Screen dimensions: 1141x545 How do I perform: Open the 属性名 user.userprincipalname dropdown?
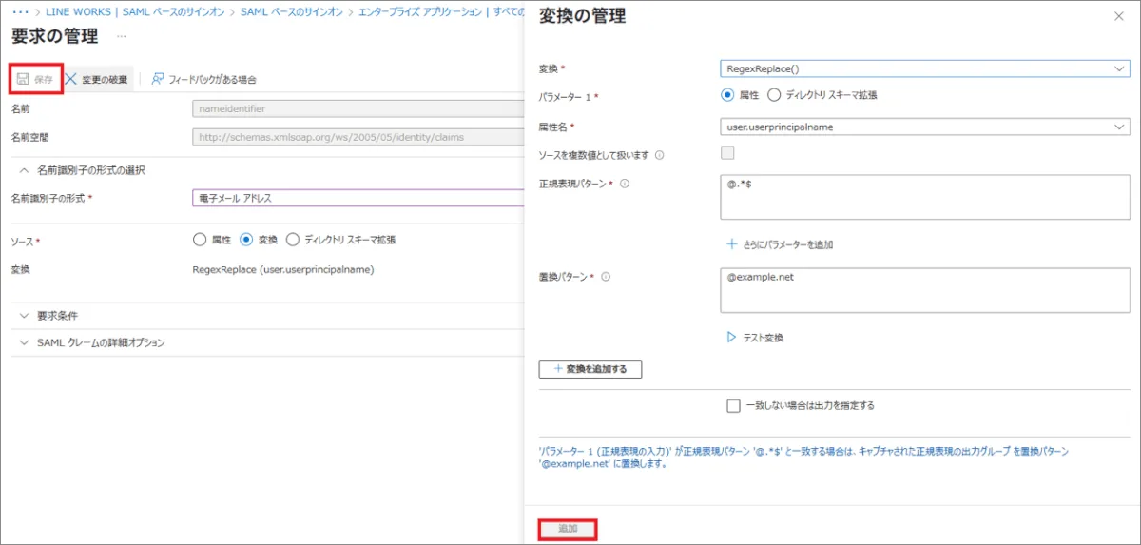click(924, 127)
